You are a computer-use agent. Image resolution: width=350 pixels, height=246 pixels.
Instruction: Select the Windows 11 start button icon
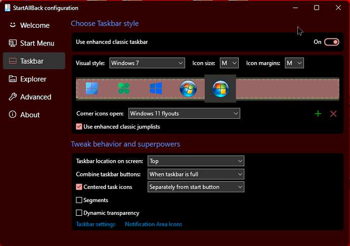click(x=92, y=89)
